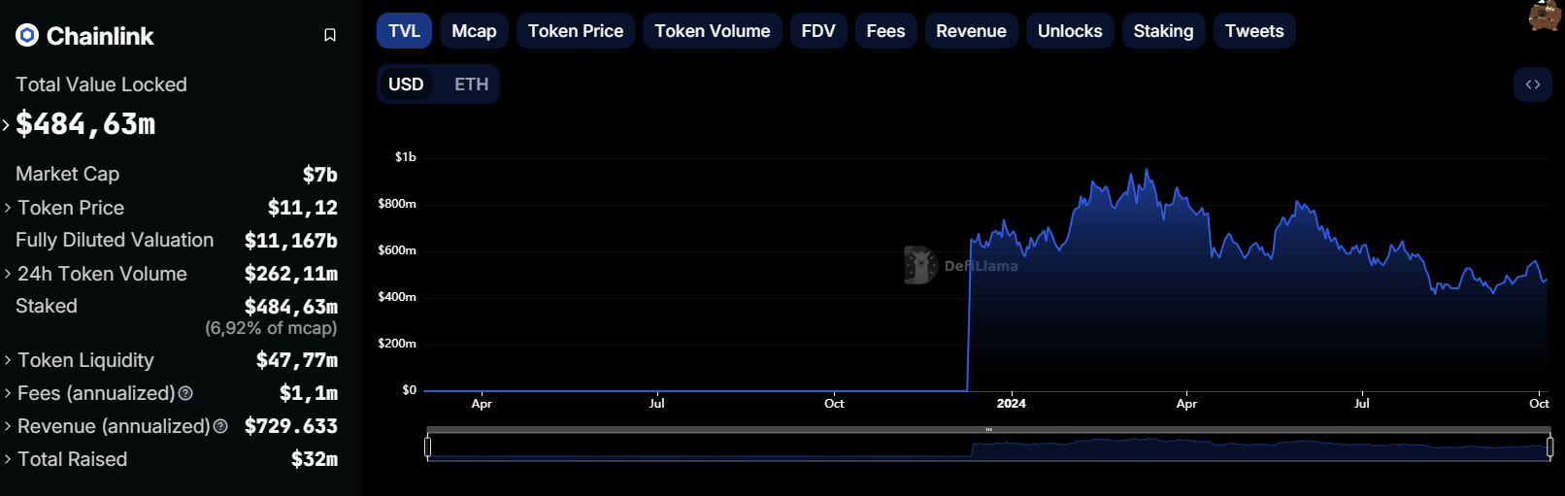Click the user avatar in top corner
Screen dimensions: 1565x496
pos(1546,15)
